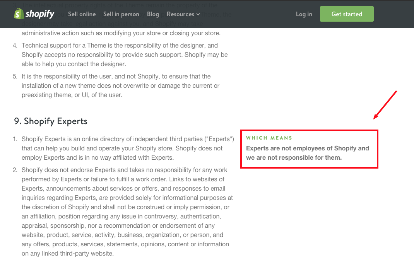
Task: Click text 'we are not responsible for them.'
Action: 294,158
